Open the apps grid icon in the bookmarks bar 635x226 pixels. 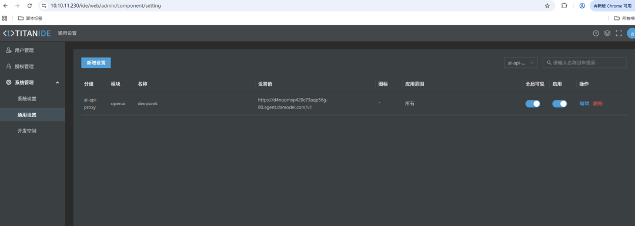[5, 18]
